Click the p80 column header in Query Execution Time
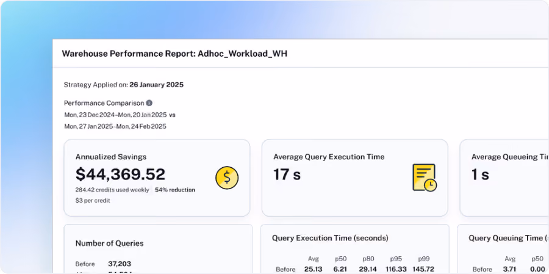This screenshot has width=549, height=274. click(368, 259)
